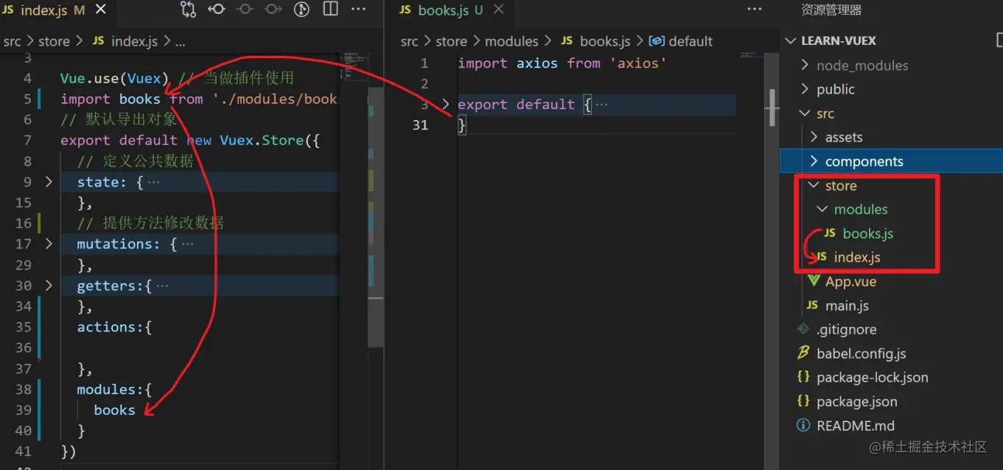Image resolution: width=1003 pixels, height=470 pixels.
Task: Unfold the mutations block on line 17
Action: (49, 243)
